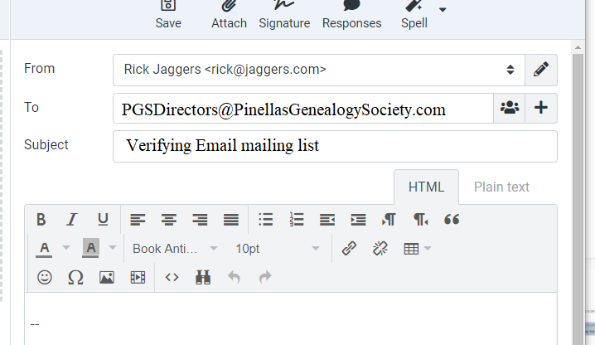This screenshot has height=345, width=595.
Task: Open the HTML source code view
Action: click(172, 277)
